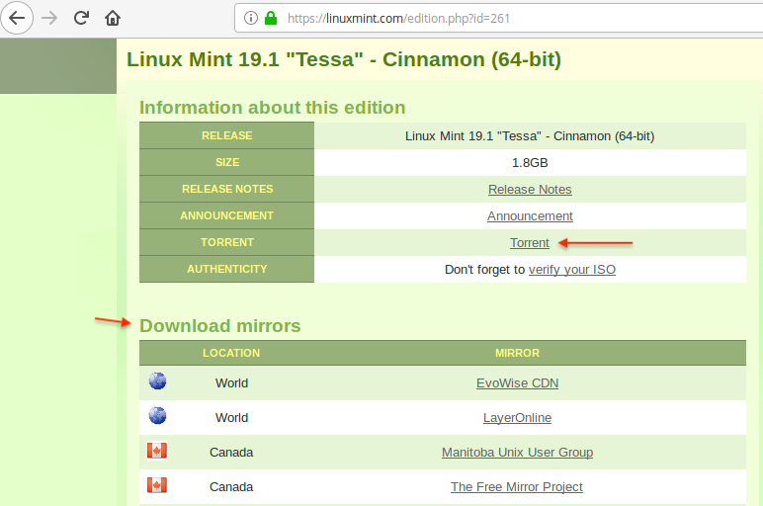
Task: Click the release value Linux Mint 19.1 Tessa cell
Action: (x=530, y=136)
